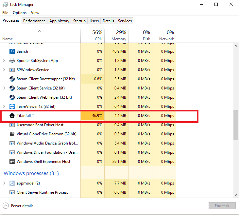The width and height of the screenshot is (239, 215).
Task: Click the TeamViewer 12 icon
Action: pyautogui.click(x=12, y=107)
